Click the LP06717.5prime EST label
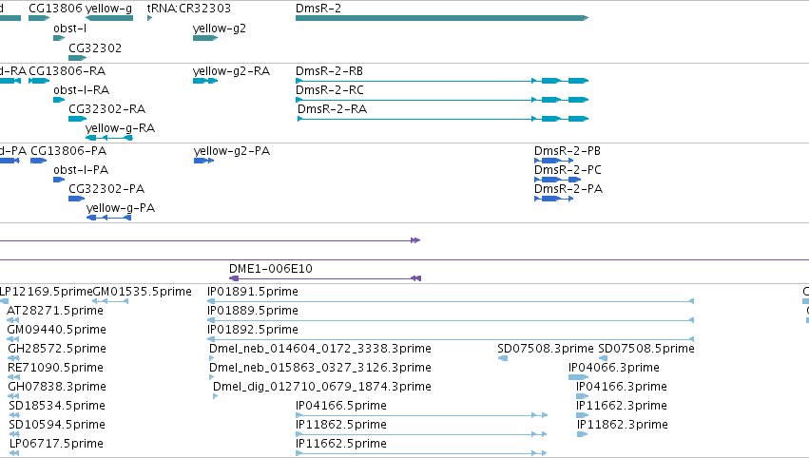The width and height of the screenshot is (809, 458). pos(56,444)
